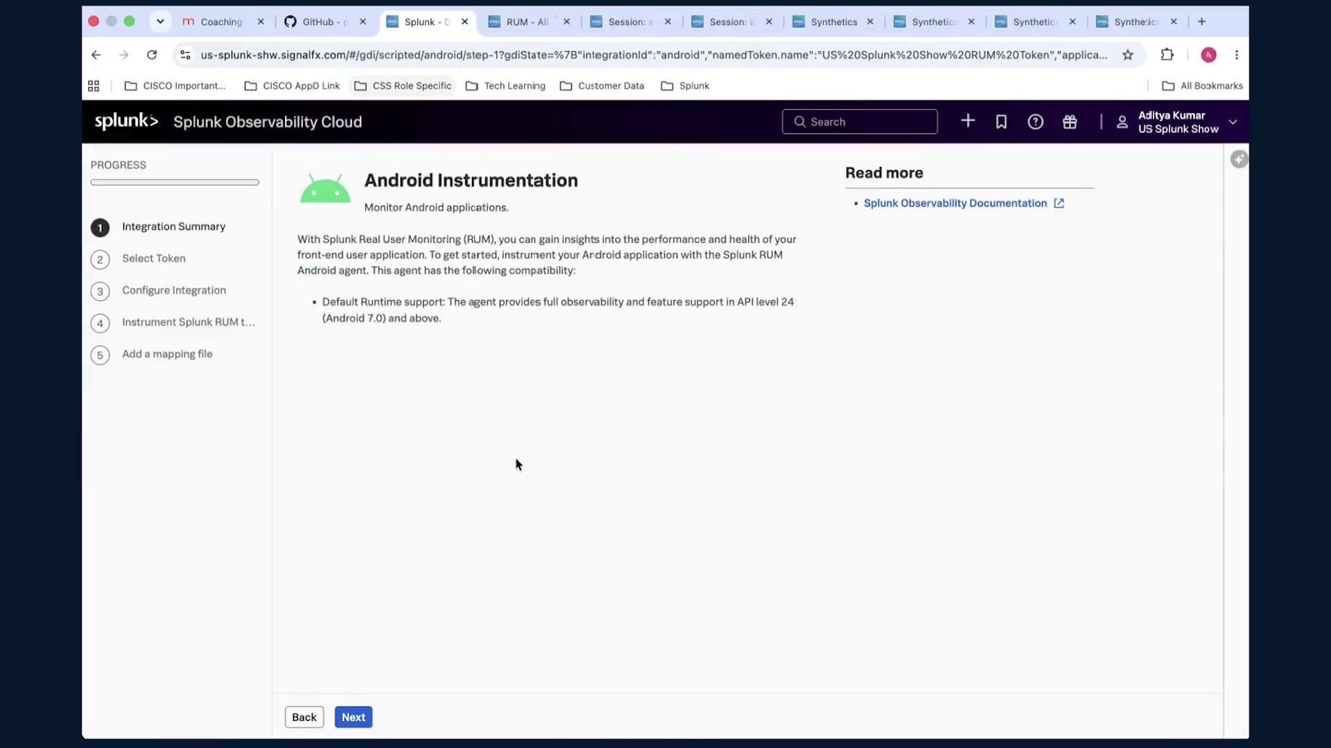Viewport: 1331px width, 748px height.
Task: Reload the page with refresh icon
Action: pos(152,55)
